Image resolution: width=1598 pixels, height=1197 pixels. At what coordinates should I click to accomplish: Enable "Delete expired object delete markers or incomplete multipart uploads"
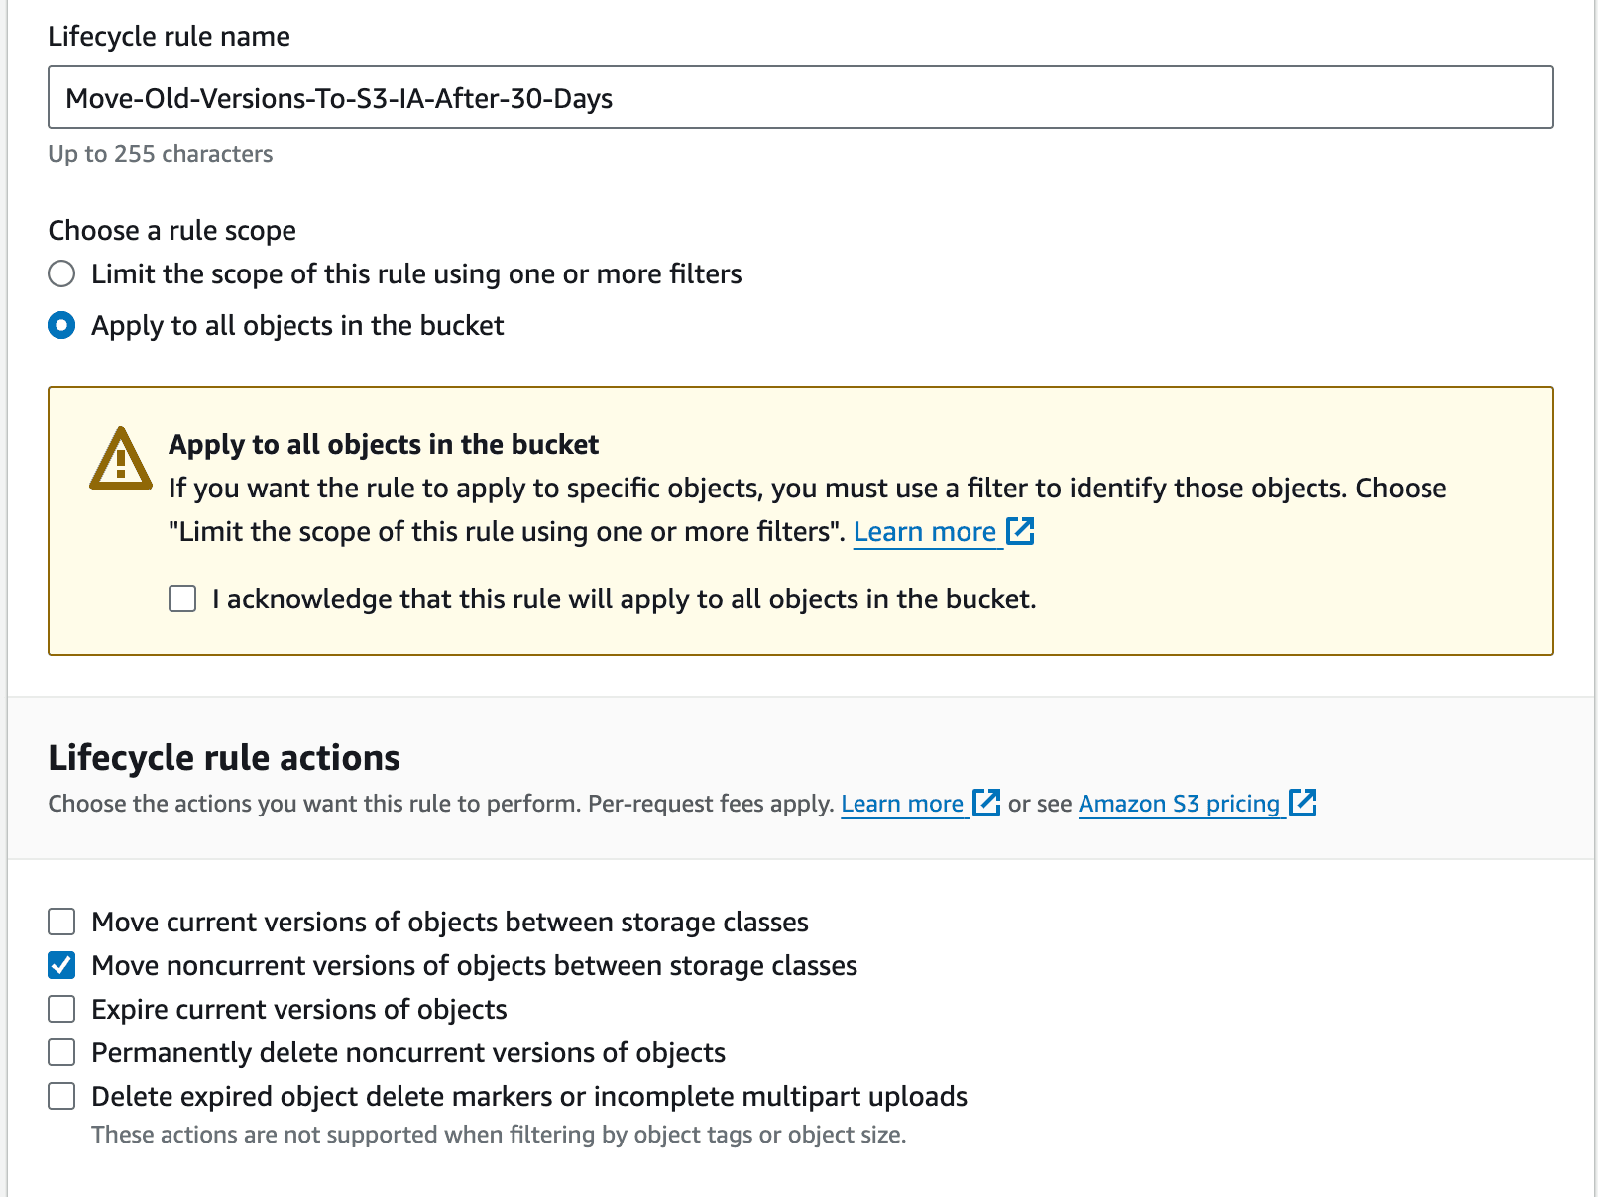tap(60, 1096)
